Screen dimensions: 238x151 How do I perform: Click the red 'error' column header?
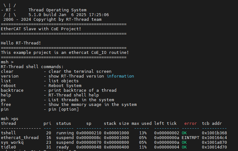coord(190,123)
